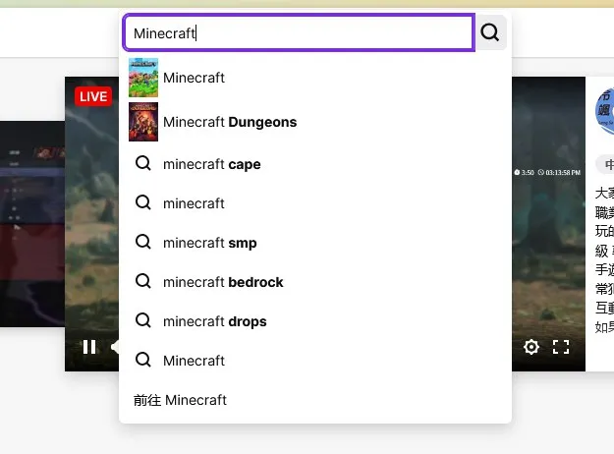Click the red LIVE badge

93,96
